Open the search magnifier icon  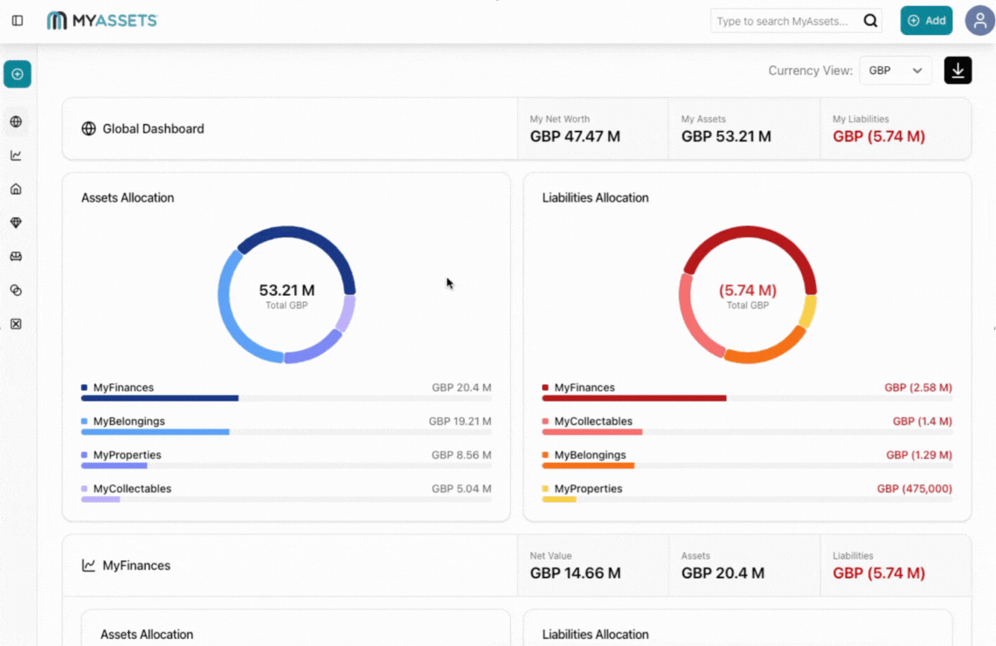[x=869, y=19]
